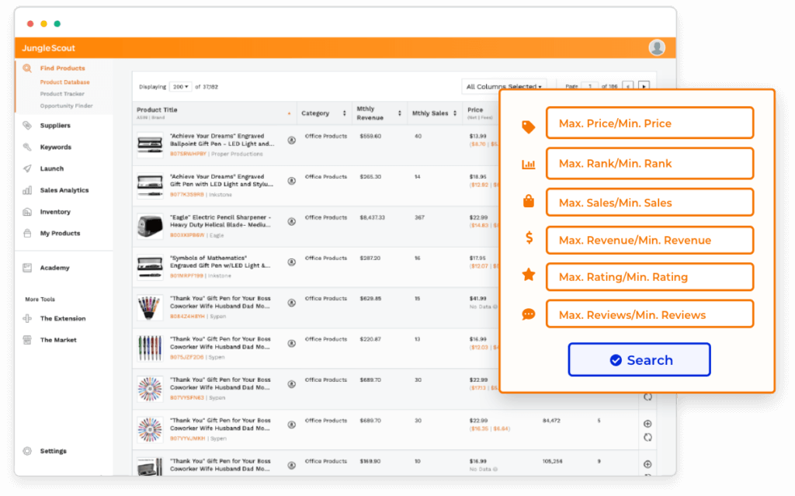
Task: Go to the next results page
Action: 644,87
